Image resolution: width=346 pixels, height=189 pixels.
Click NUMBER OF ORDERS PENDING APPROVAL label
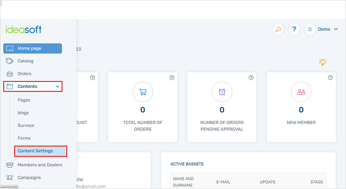click(222, 126)
